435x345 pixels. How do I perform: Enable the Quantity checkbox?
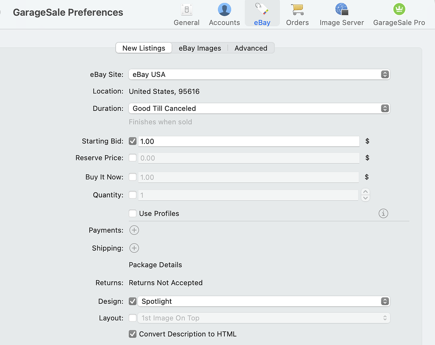point(133,195)
